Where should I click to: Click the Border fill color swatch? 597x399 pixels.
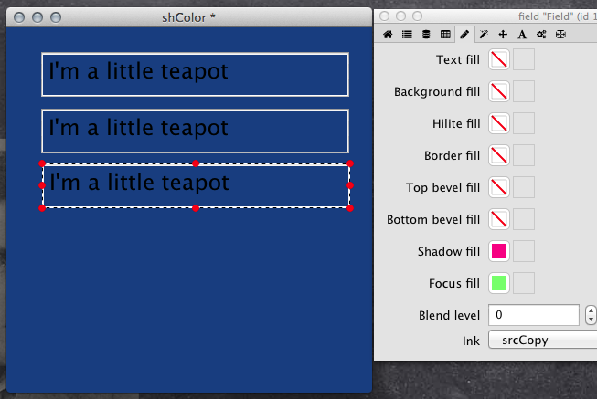pyautogui.click(x=499, y=155)
